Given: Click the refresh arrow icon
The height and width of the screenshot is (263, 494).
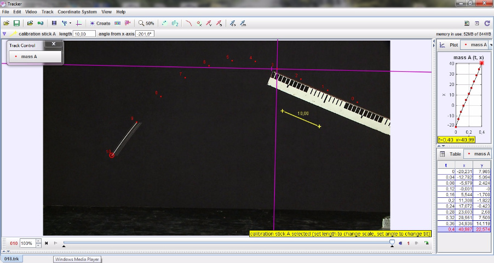Looking at the screenshot, I should 487,24.
